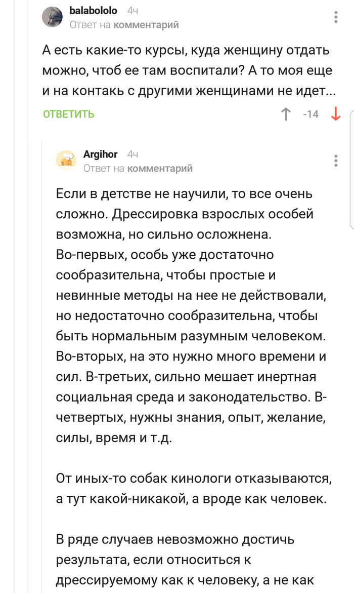This screenshot has width=354, height=593.
Task: Tap the -14 rating counter
Action: click(311, 114)
